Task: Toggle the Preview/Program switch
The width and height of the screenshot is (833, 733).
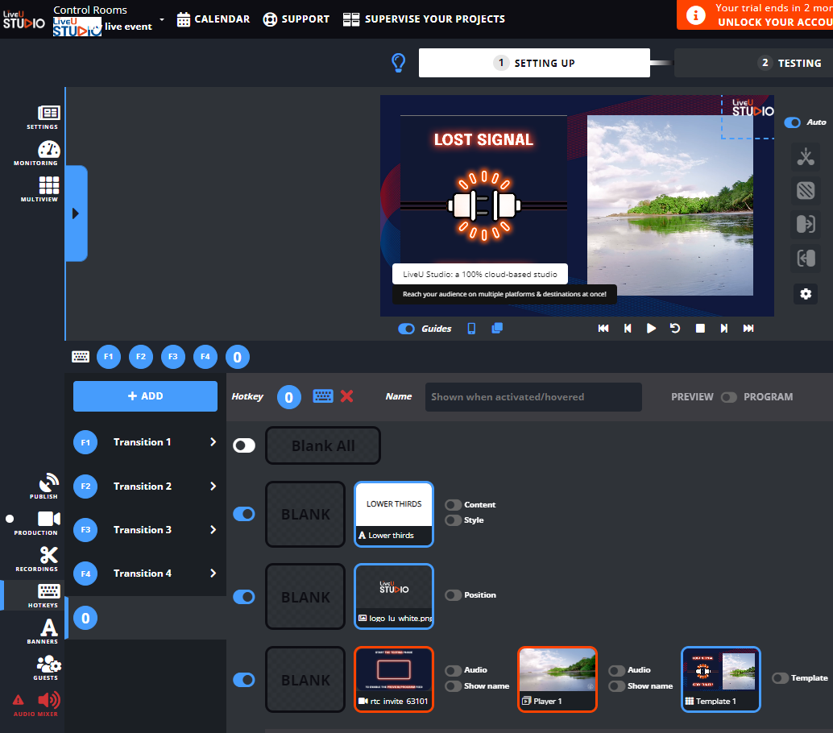Action: click(729, 397)
